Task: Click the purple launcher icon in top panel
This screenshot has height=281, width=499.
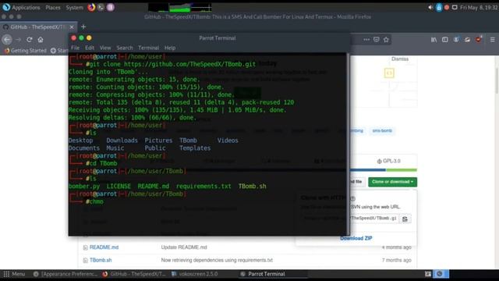Action: click(x=110, y=7)
